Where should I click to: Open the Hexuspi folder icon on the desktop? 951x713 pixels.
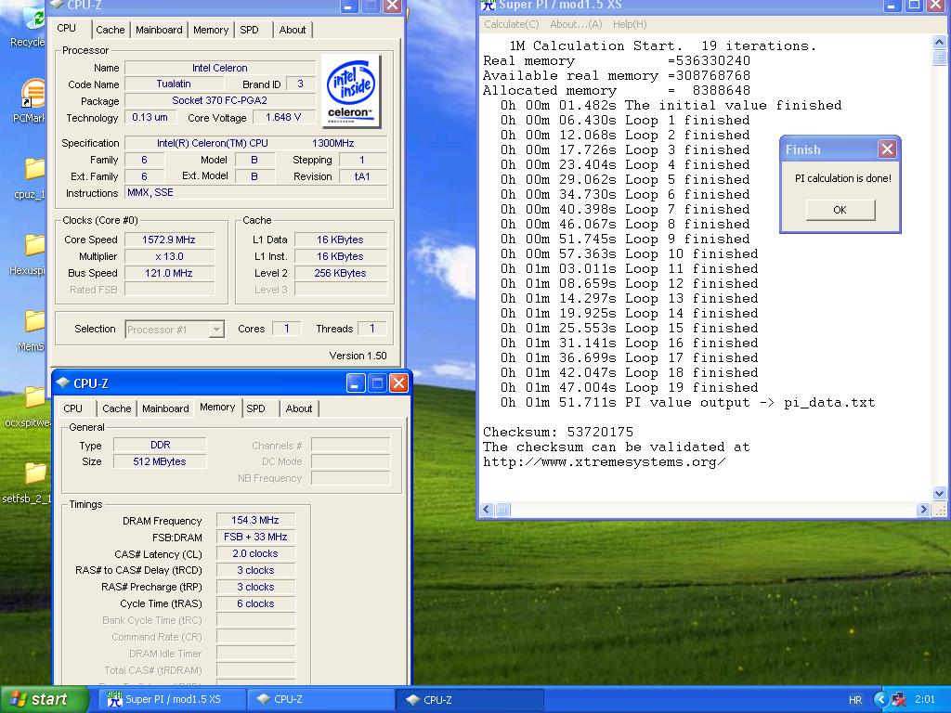click(x=35, y=245)
